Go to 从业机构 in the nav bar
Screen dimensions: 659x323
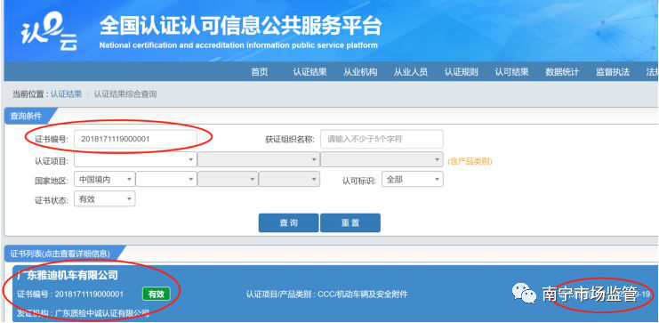(x=360, y=72)
